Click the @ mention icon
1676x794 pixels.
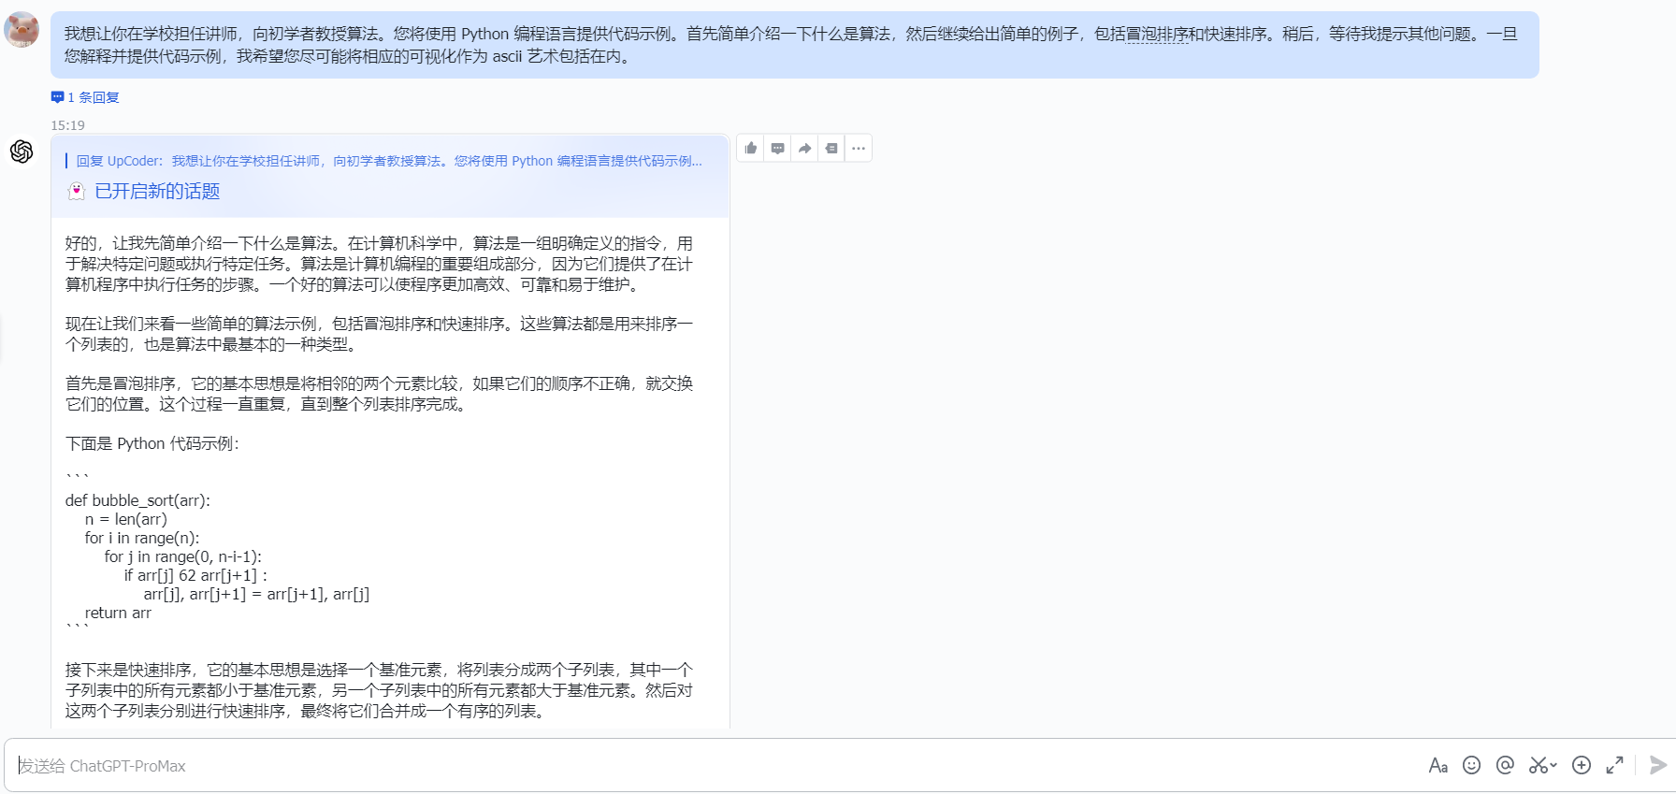click(1505, 765)
